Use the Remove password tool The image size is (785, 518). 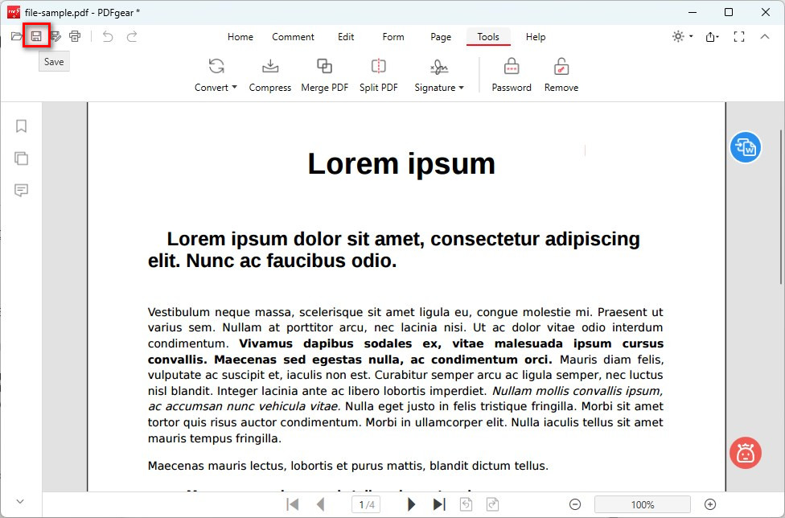point(561,74)
